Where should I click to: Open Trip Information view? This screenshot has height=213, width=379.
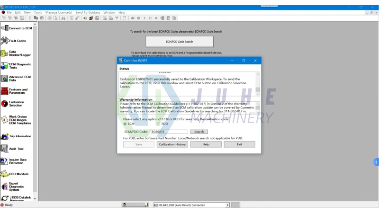pos(16,136)
